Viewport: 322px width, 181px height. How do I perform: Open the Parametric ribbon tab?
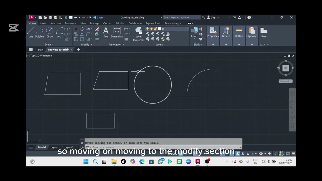pyautogui.click(x=70, y=23)
